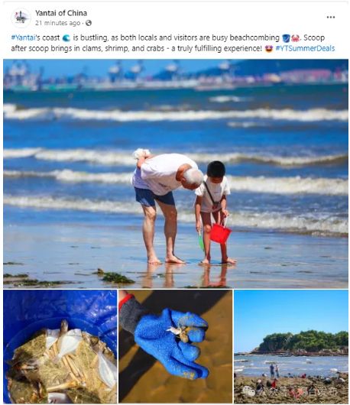Open the post options three-dot menu

331,18
